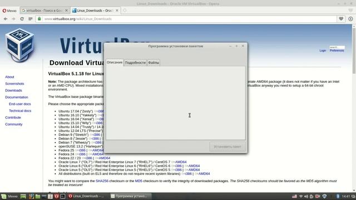
Task: Click the Login link
Action: [323, 51]
